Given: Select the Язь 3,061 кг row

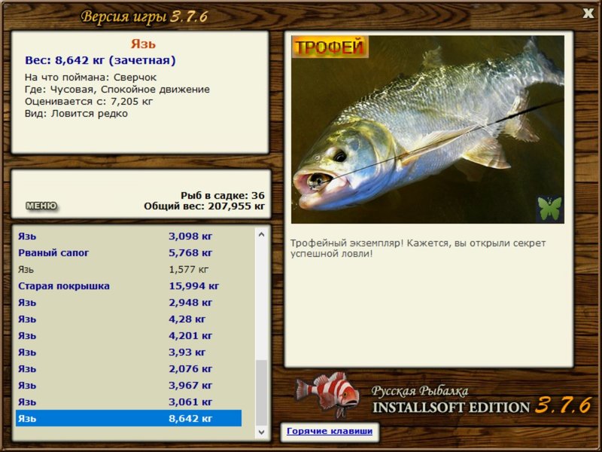Looking at the screenshot, I should click(x=129, y=402).
